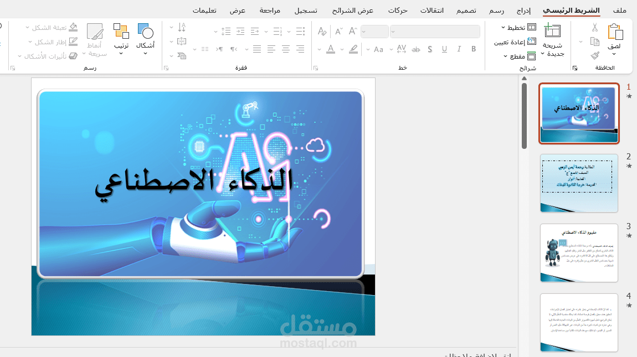Image resolution: width=637 pixels, height=357 pixels.
Task: Toggle Center paragraph alignment
Action: [x=286, y=49]
